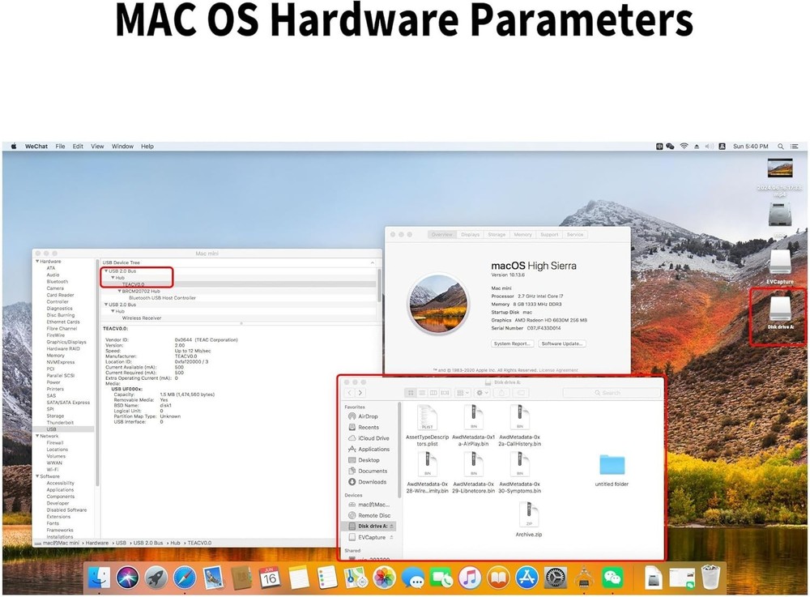Select Disk drive A desktop icon
This screenshot has height=597, width=810.
(780, 311)
